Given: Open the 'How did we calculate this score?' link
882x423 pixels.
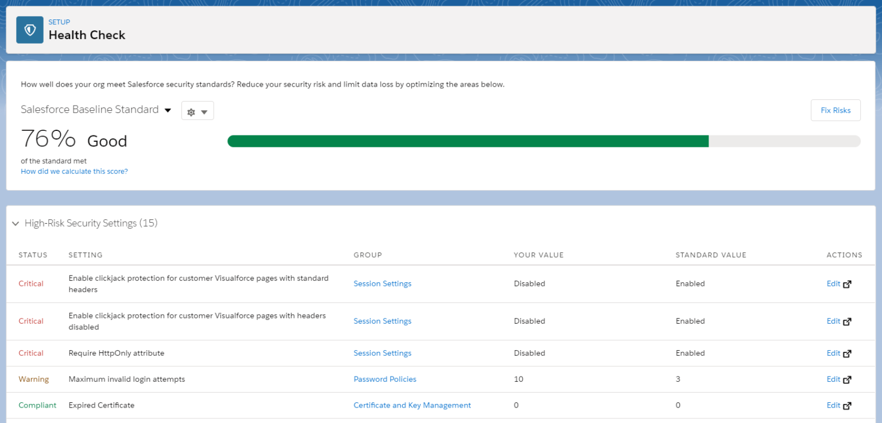Looking at the screenshot, I should (x=74, y=171).
